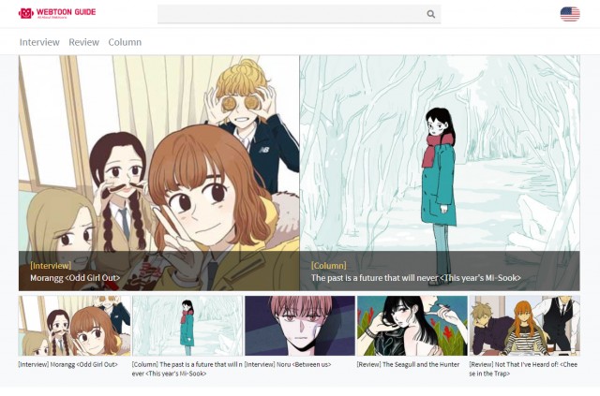Image resolution: width=600 pixels, height=396 pixels.
Task: Select the Cheese in the Trap thumbnail
Action: [525, 326]
